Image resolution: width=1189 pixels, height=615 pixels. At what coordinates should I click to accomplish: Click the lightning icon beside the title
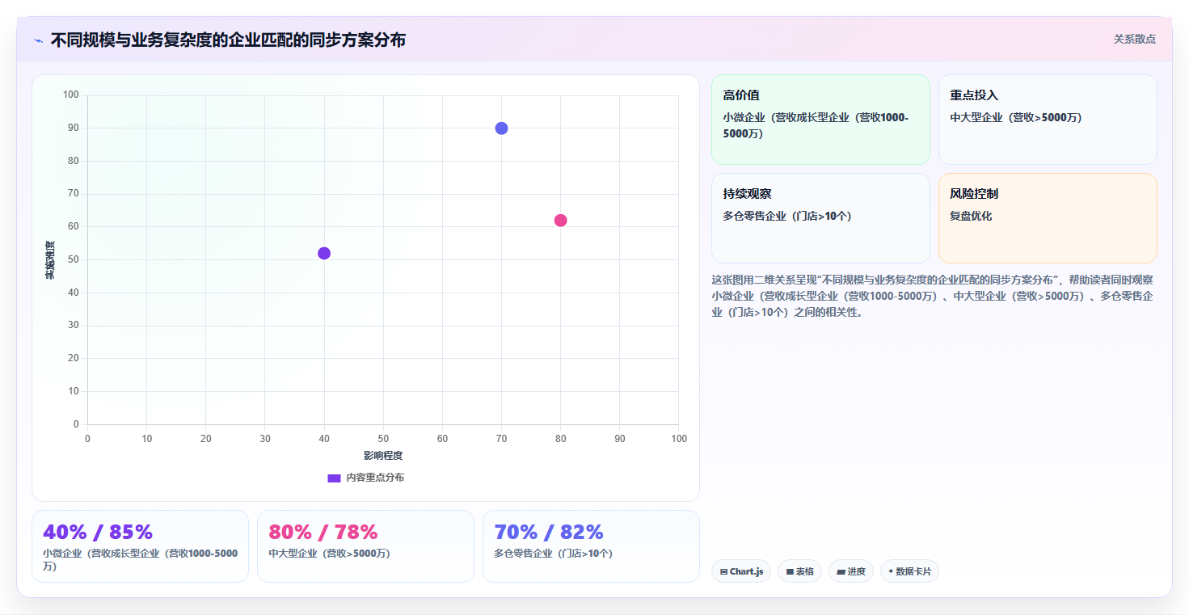click(38, 40)
